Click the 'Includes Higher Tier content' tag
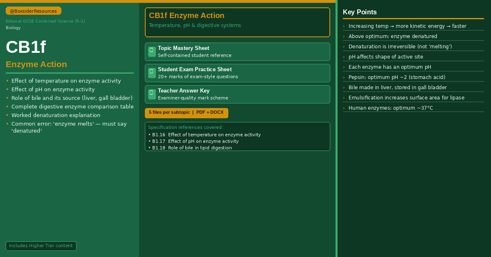The image size is (491, 257). 41,246
